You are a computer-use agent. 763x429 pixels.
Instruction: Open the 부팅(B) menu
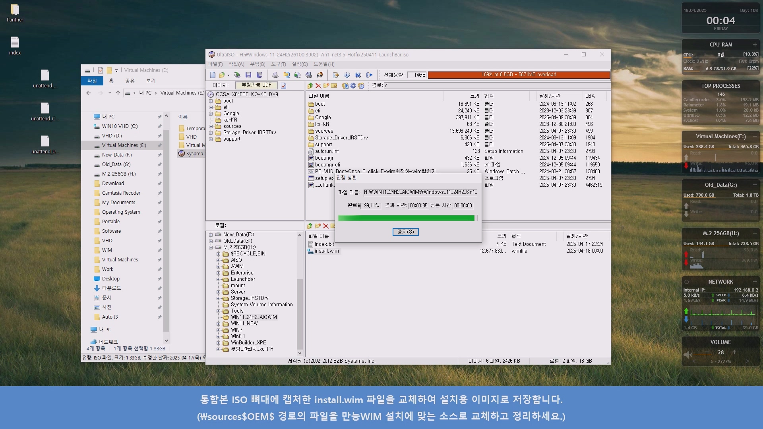(257, 64)
